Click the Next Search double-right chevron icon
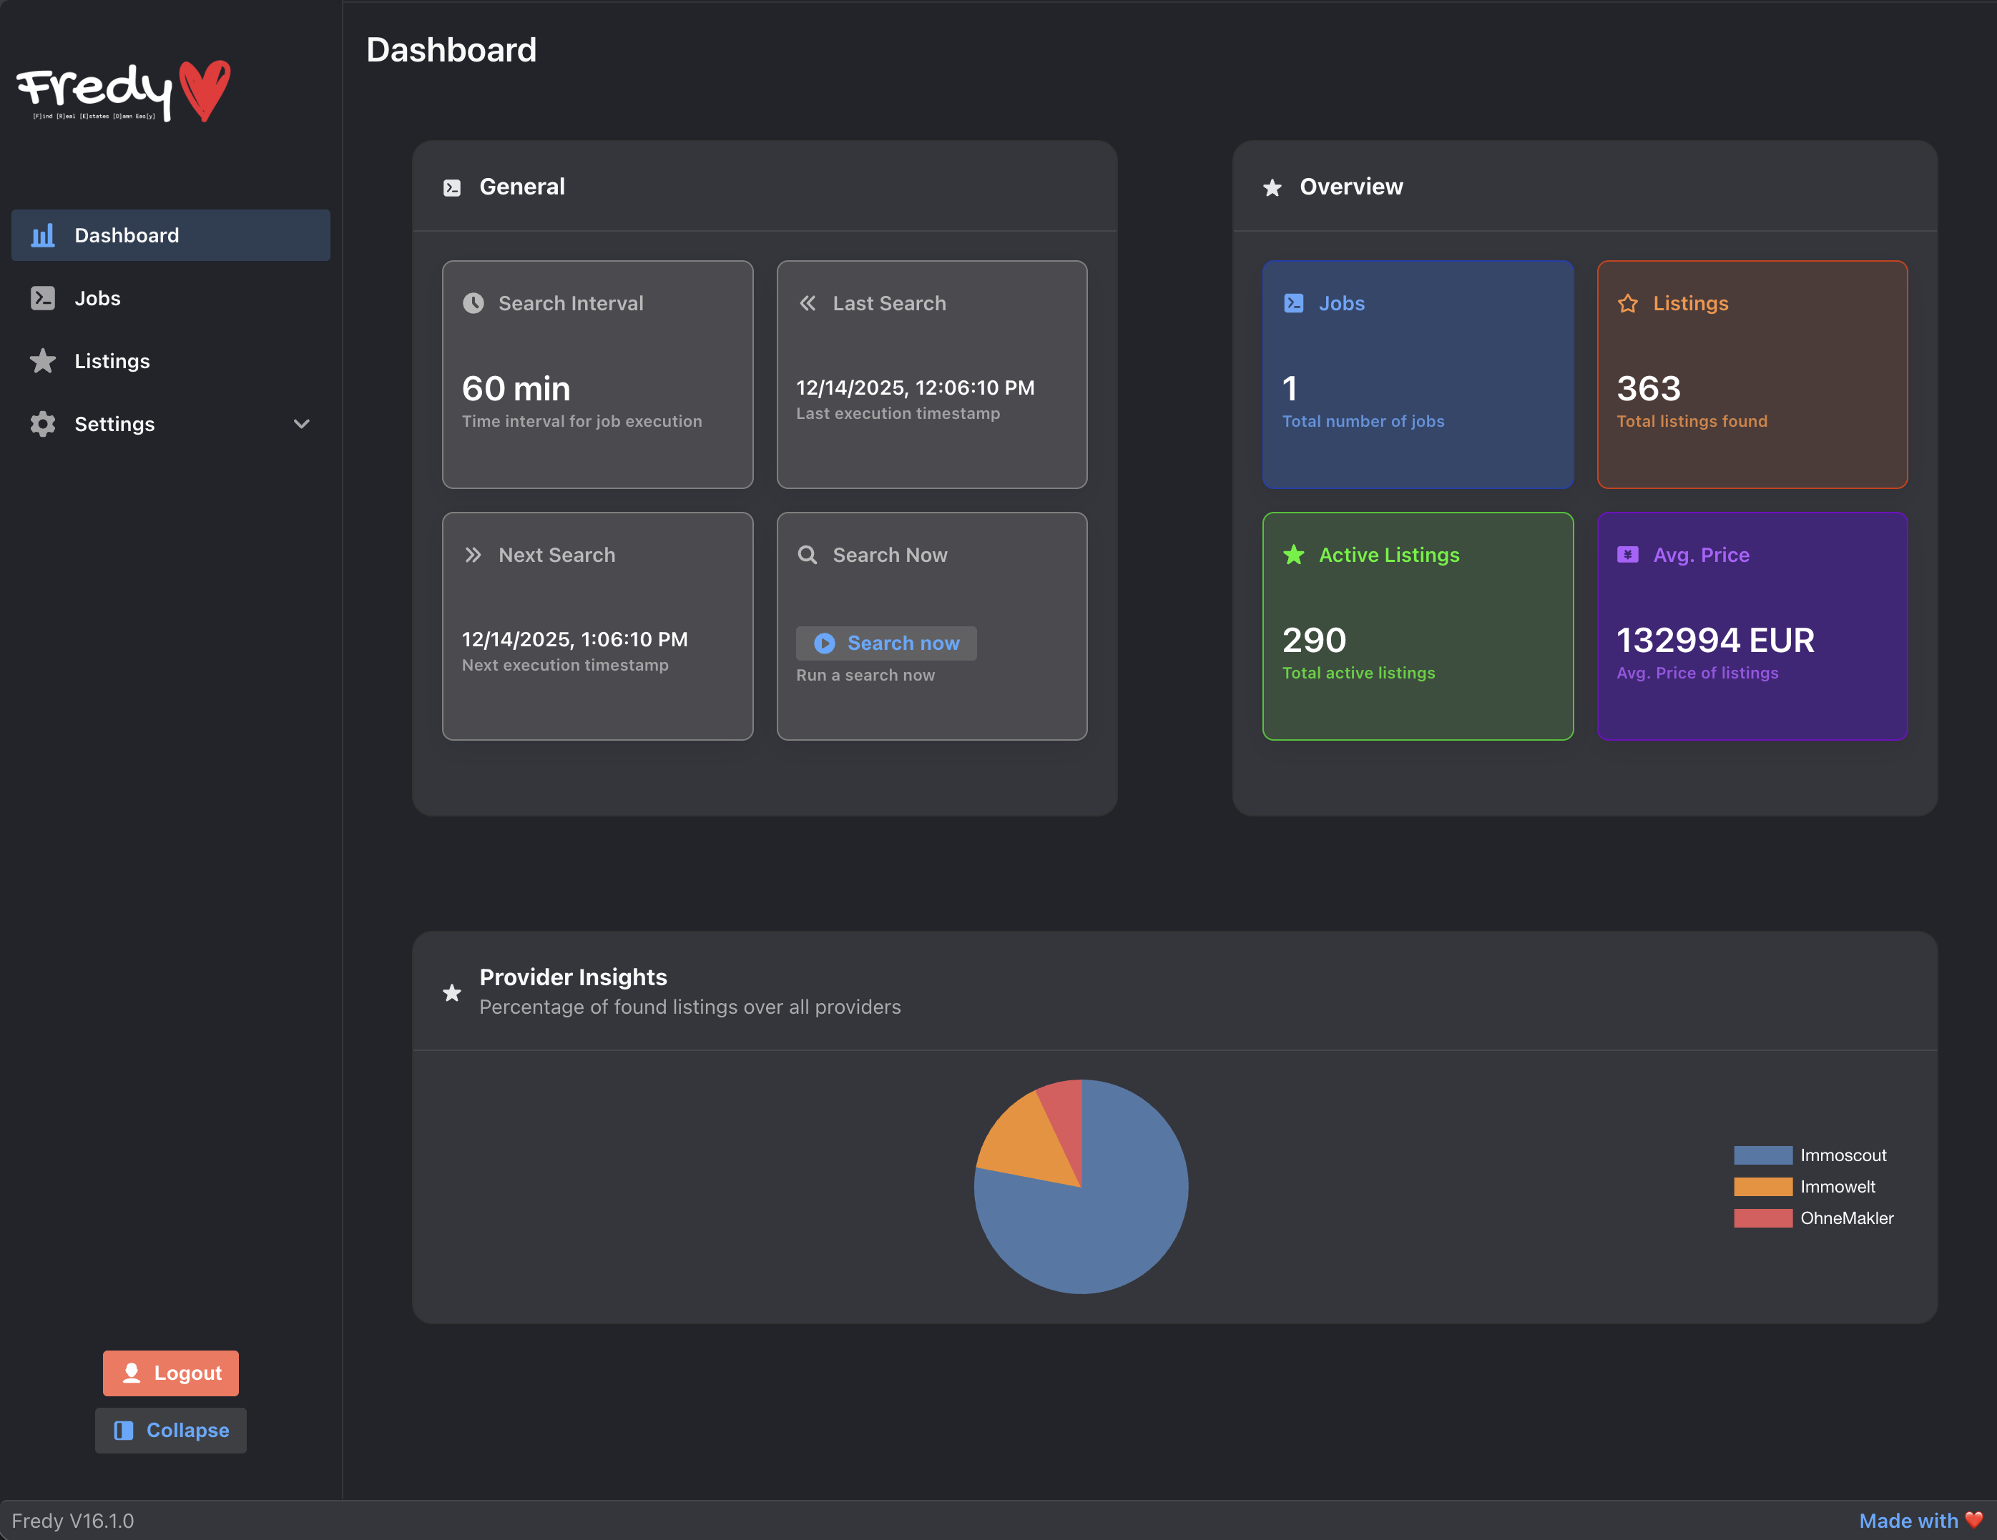Screen dimensions: 1997x1540 [x=473, y=555]
